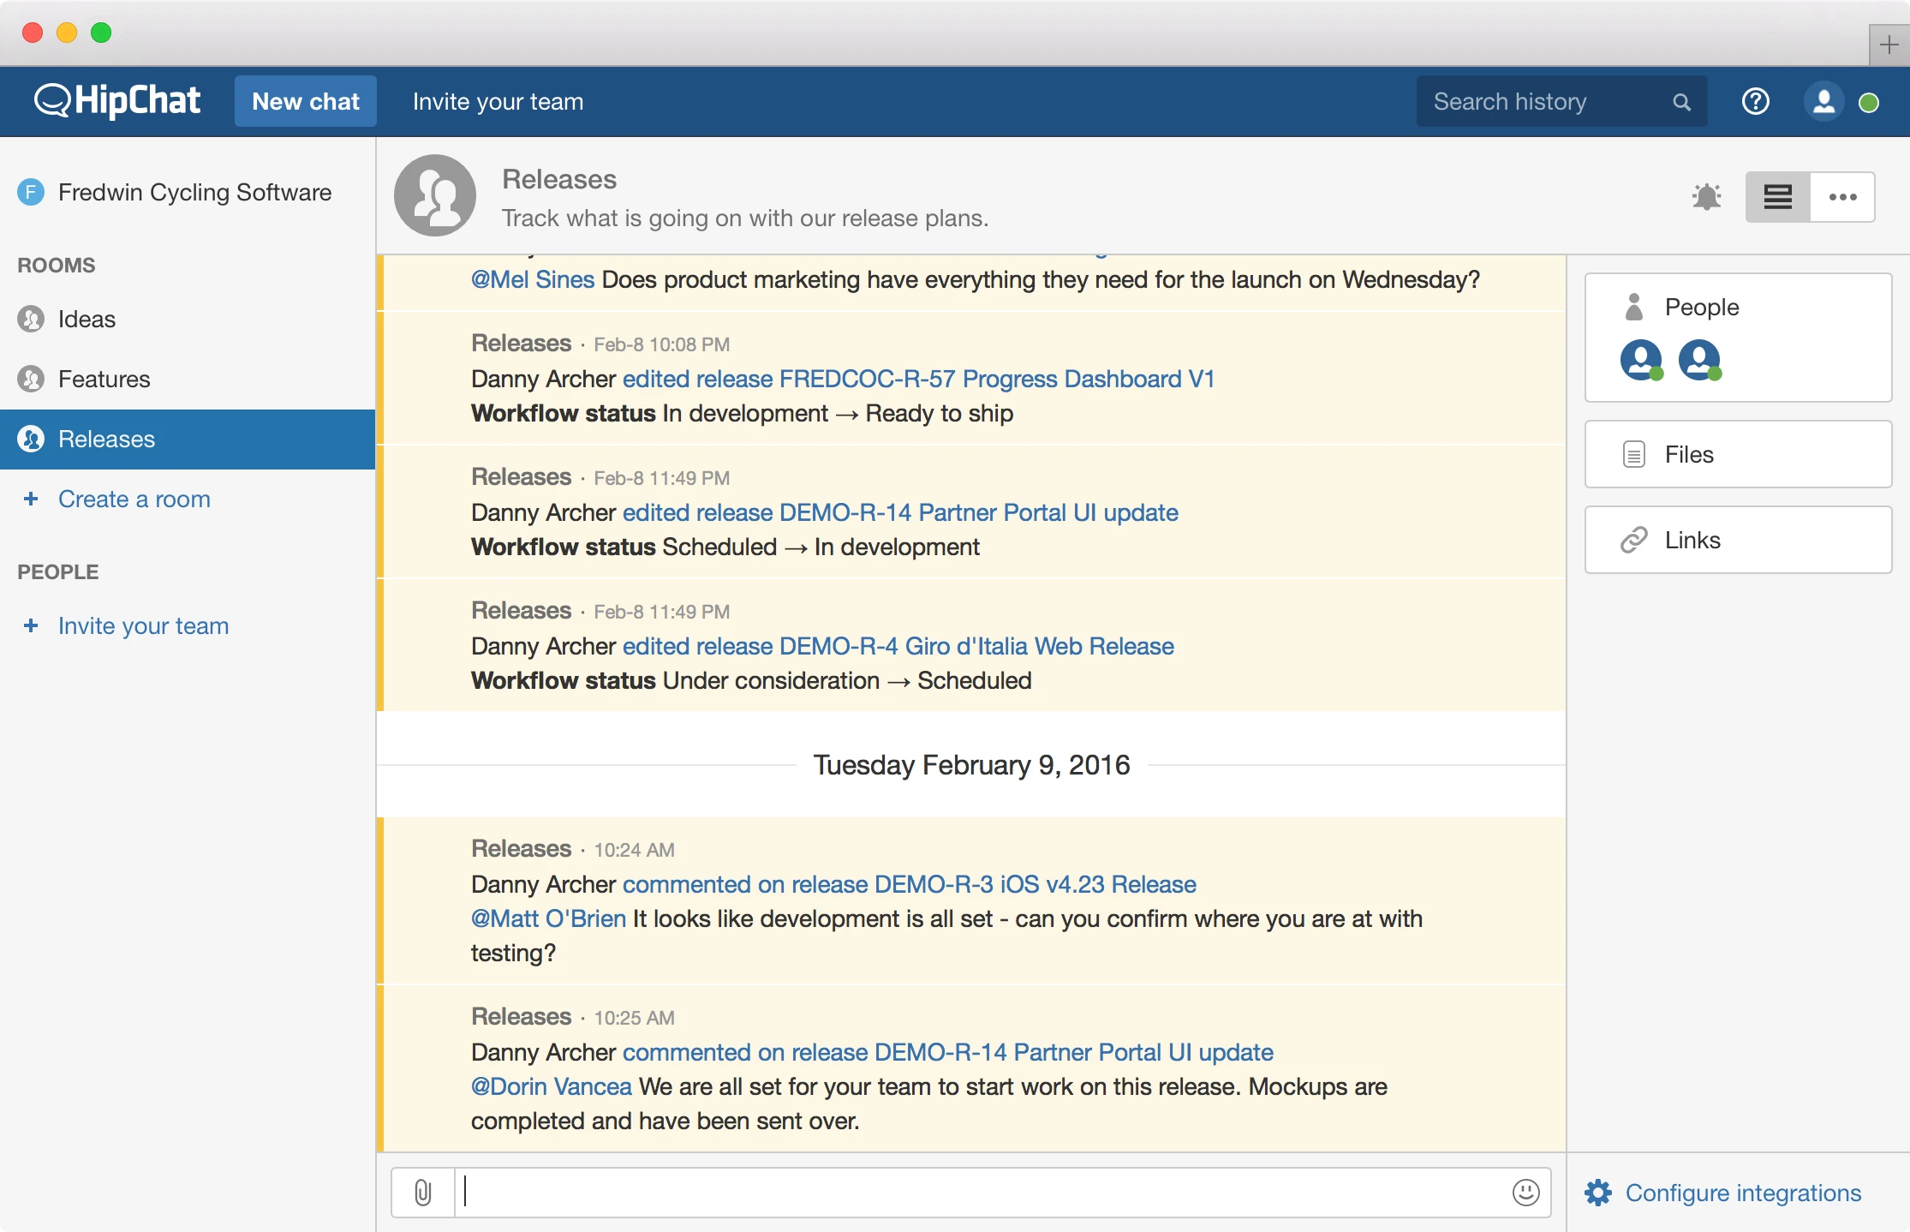Click the new tab plus button
The height and width of the screenshot is (1232, 1910).
[x=1889, y=45]
